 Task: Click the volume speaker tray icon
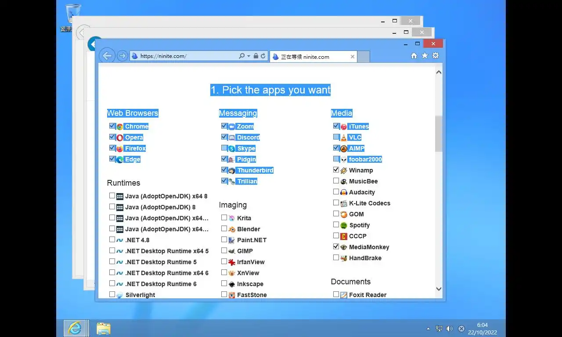[450, 329]
